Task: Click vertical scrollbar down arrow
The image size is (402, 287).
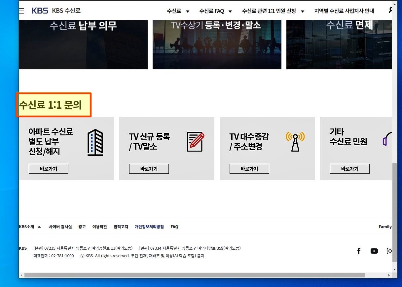Action: pyautogui.click(x=394, y=269)
